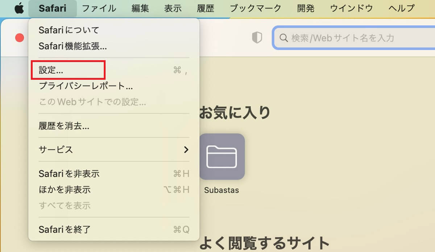This screenshot has width=435, height=252.
Task: Open the ウインドウ menu
Action: (351, 8)
